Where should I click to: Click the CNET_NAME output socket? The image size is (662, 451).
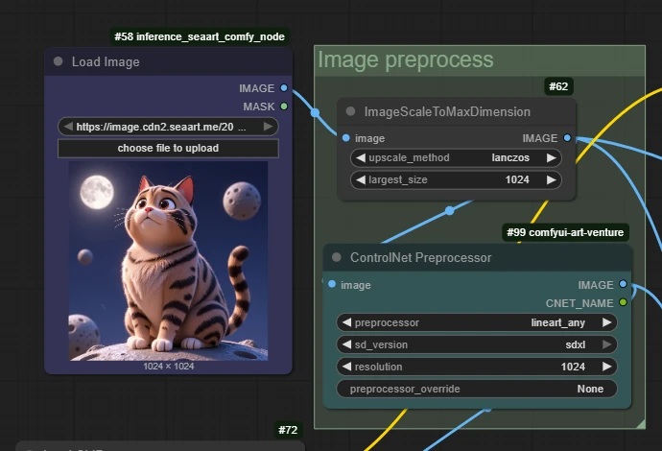click(x=623, y=302)
